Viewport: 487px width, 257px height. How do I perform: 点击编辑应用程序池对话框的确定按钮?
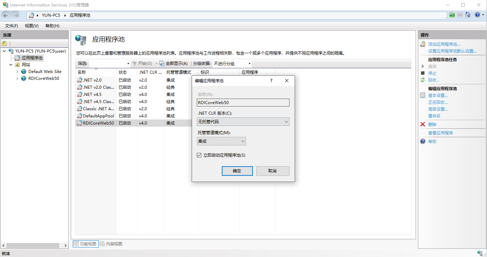[x=237, y=171]
